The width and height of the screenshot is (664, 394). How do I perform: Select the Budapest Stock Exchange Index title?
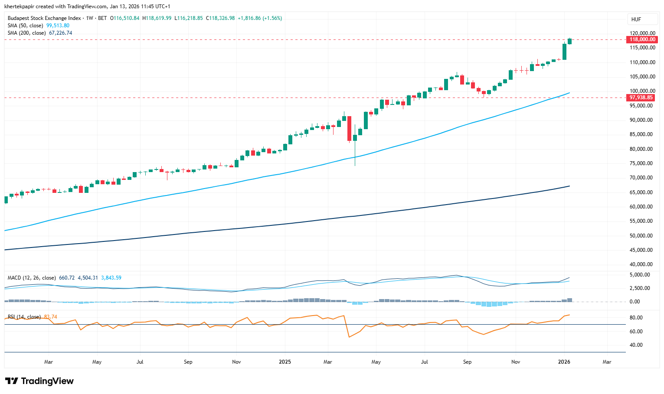coord(44,18)
